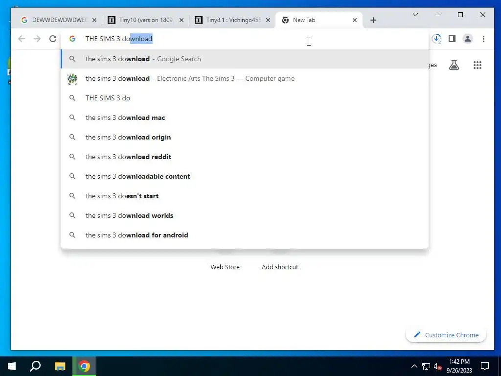Click the Google G icon in address bar
This screenshot has height=376, width=501.
coord(72,39)
